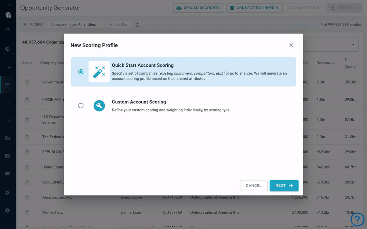Screen dimensions: 367x229
Task: Close the New Scoring Profile dialog
Action: point(291,45)
